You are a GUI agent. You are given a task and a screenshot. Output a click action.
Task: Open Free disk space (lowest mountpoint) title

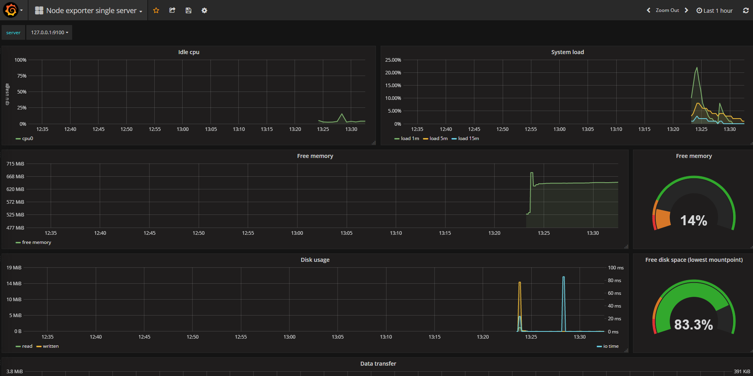point(694,260)
